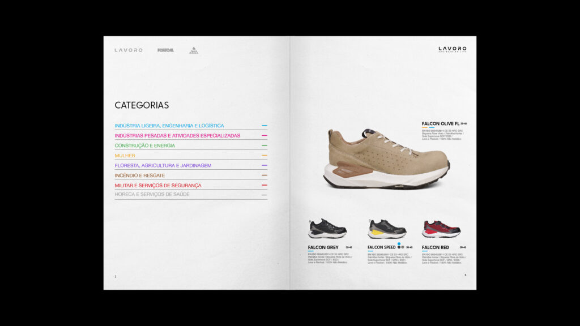The width and height of the screenshot is (580, 326).
Task: Click the LAVORO logo at top right
Action: coord(452,49)
